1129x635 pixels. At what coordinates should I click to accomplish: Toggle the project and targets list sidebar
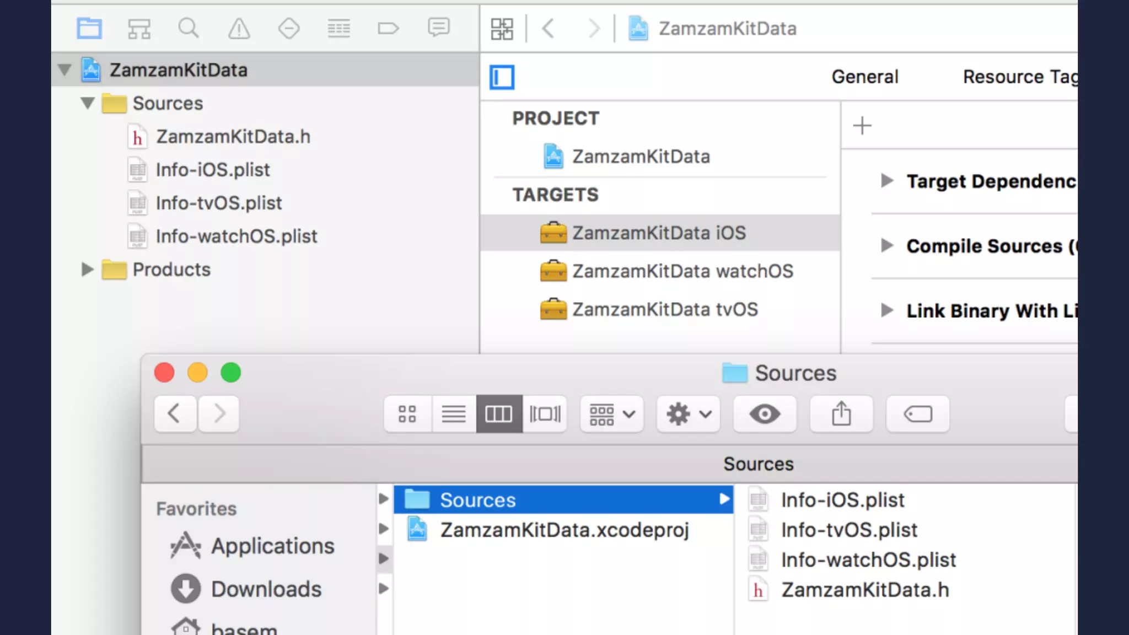pos(502,77)
